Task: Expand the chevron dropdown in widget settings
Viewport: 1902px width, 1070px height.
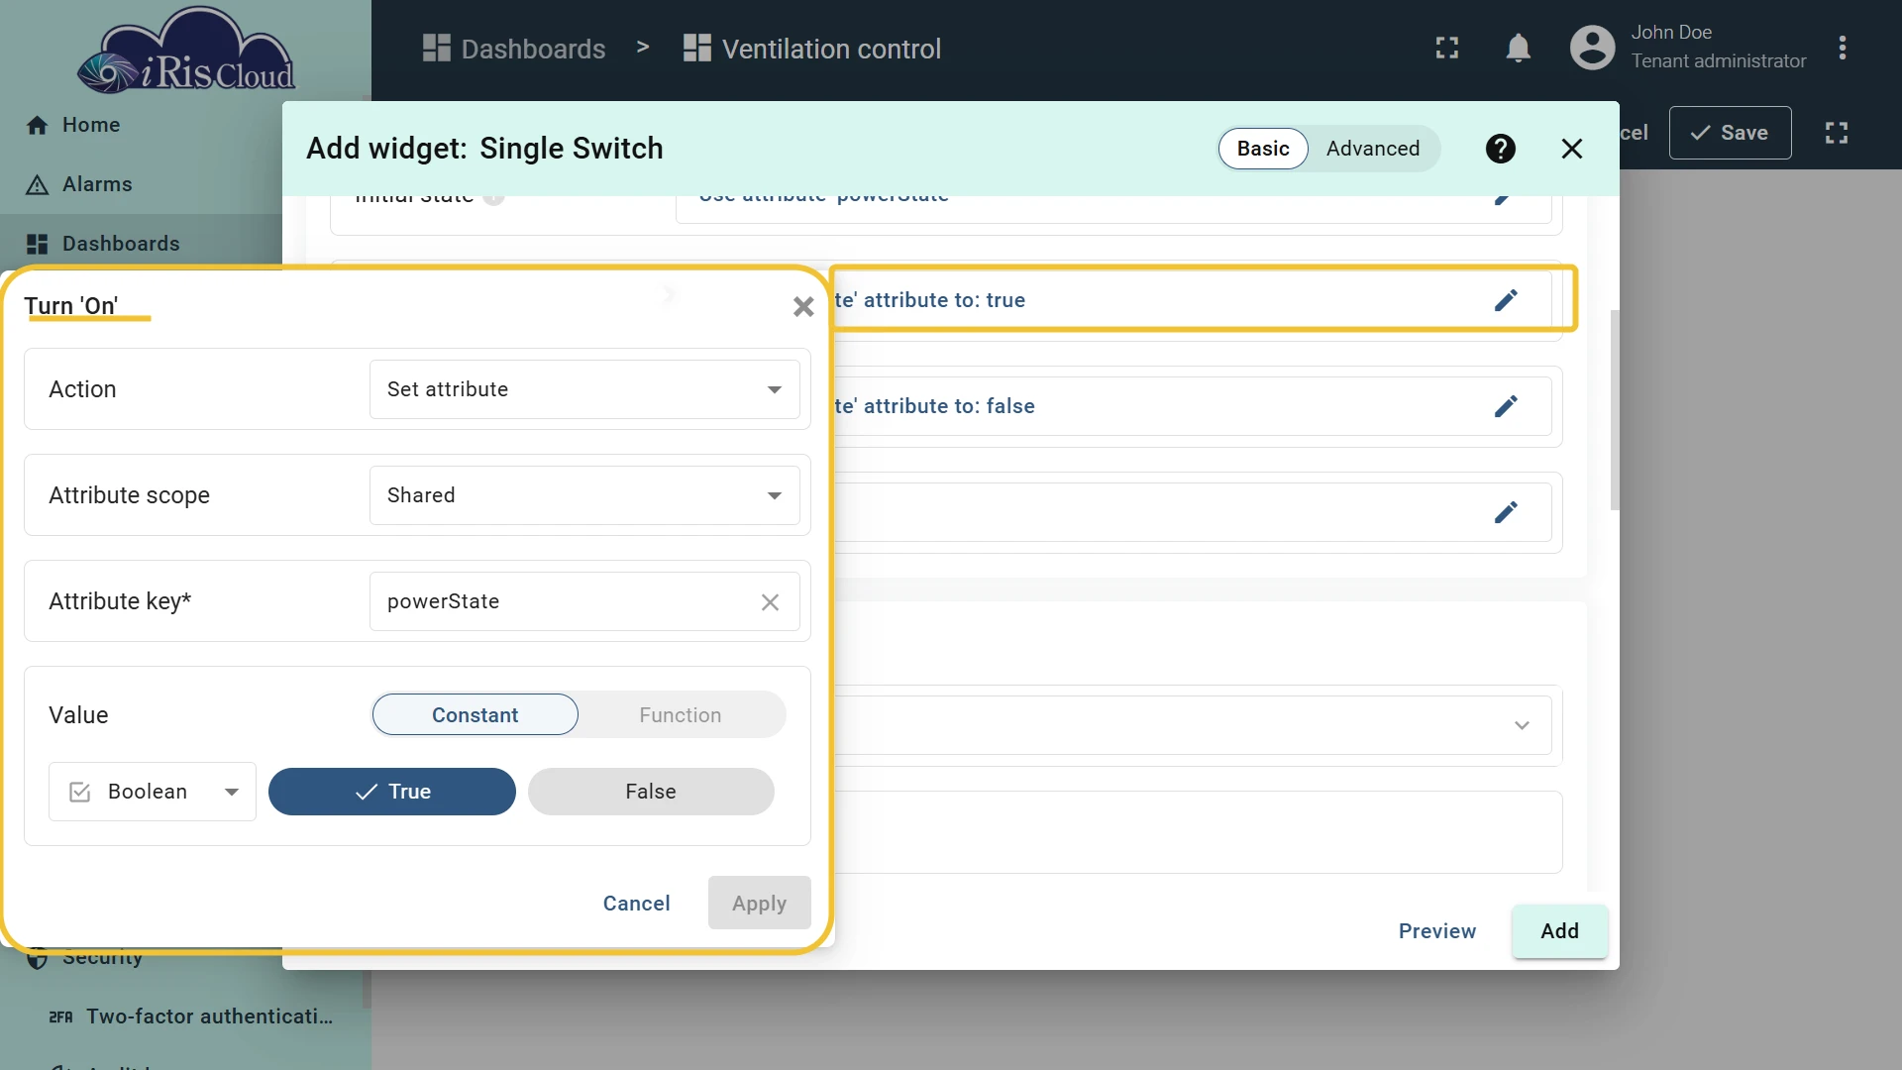Action: coord(1522,725)
